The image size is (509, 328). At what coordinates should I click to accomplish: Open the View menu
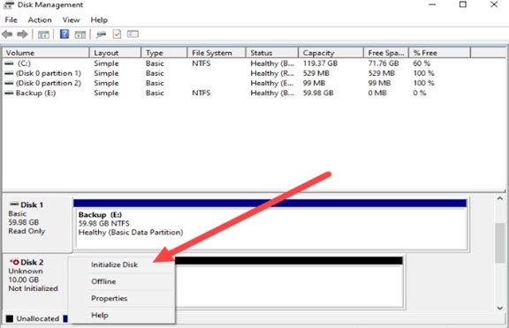coord(71,20)
